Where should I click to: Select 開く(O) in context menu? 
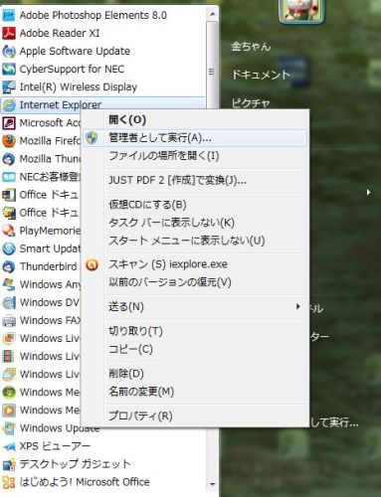[195, 119]
